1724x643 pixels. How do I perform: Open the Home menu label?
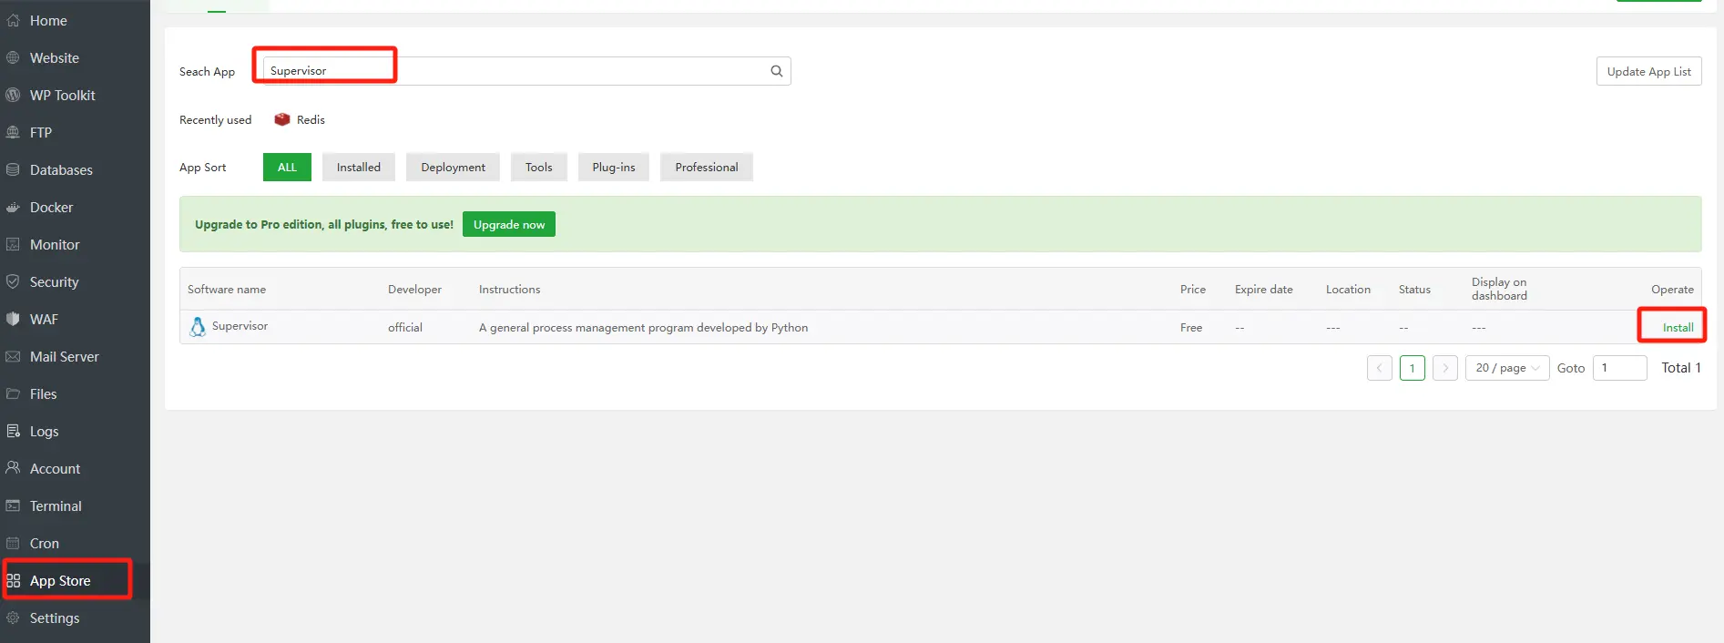tap(48, 20)
